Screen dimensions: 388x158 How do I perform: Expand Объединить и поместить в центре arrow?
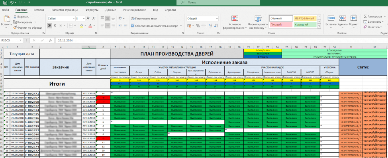pos(181,26)
